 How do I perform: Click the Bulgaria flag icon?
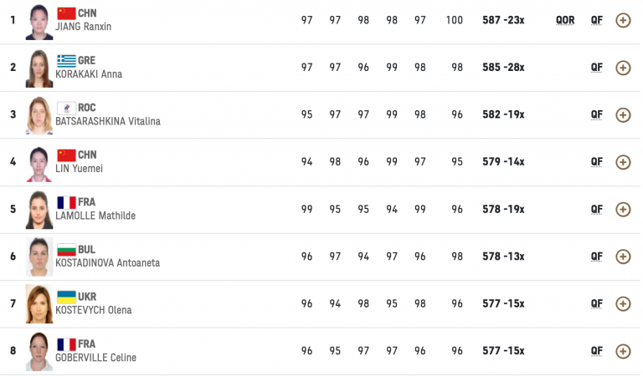click(66, 249)
